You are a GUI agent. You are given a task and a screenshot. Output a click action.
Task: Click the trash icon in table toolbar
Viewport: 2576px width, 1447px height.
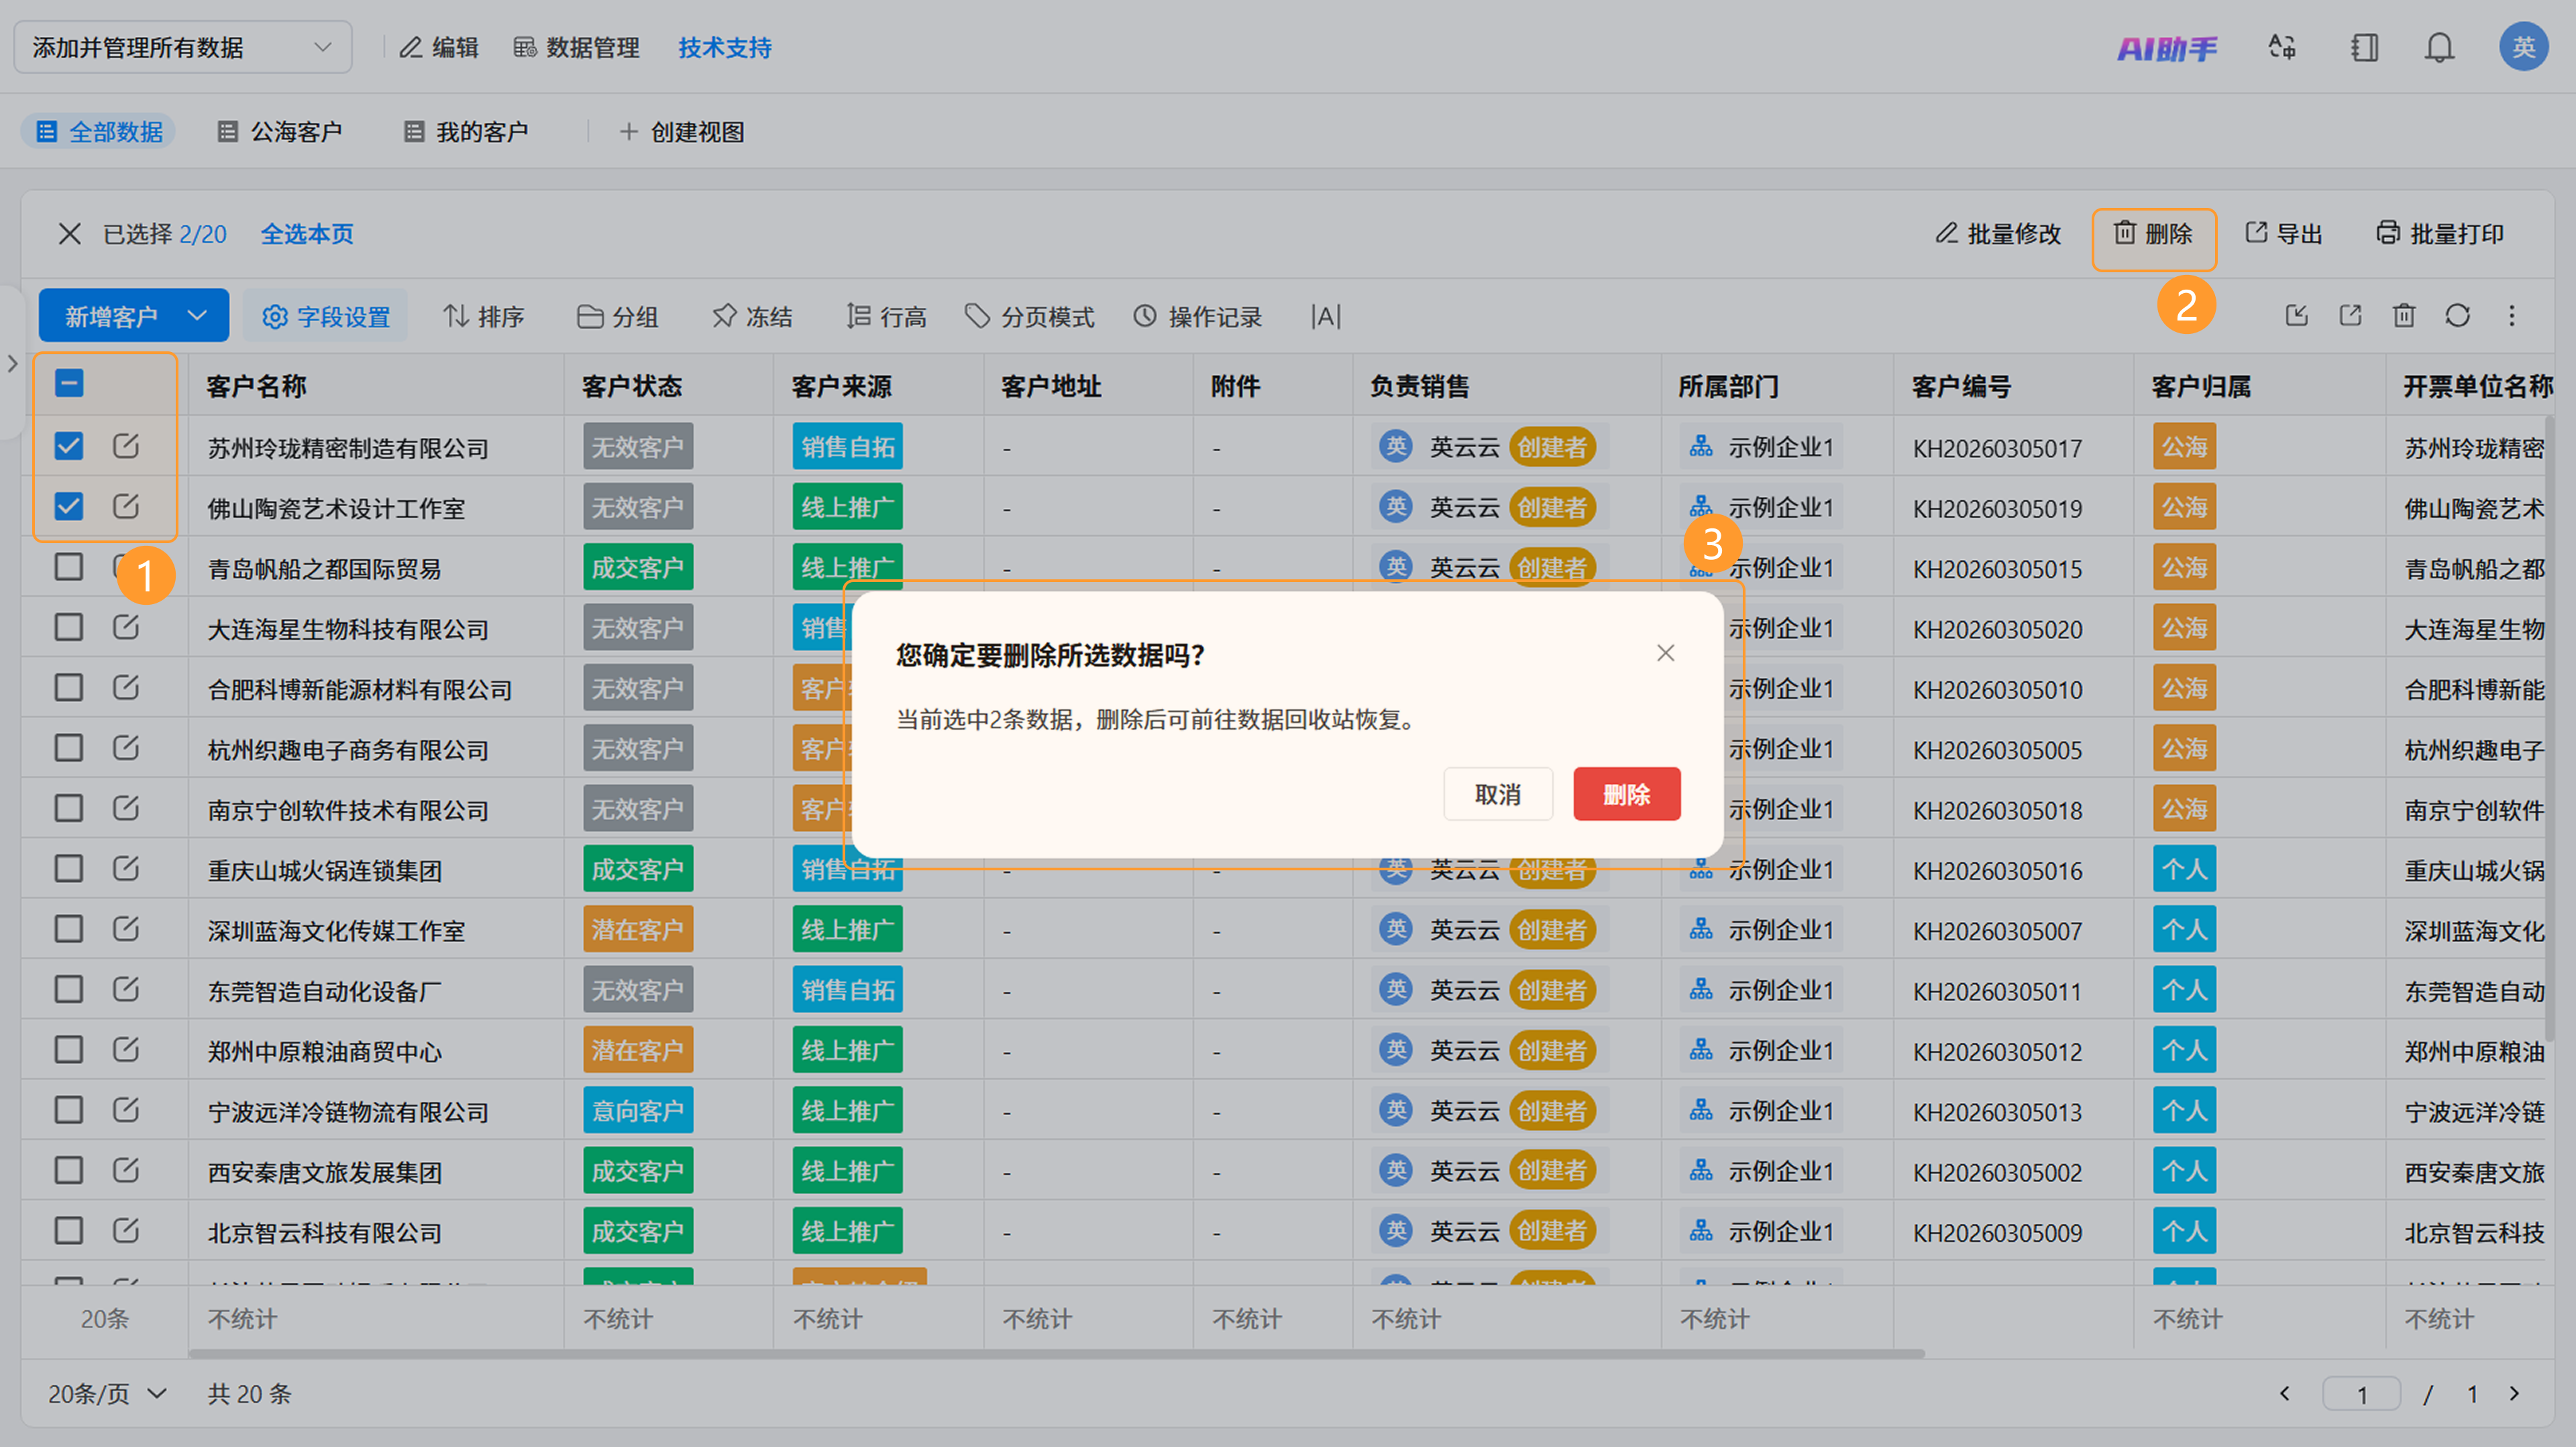point(2403,316)
